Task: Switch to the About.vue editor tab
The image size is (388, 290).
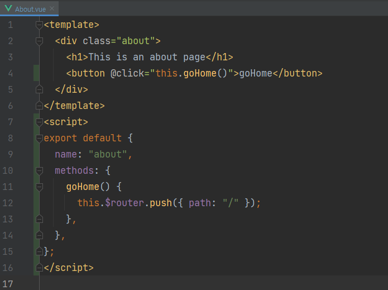Action: [29, 9]
